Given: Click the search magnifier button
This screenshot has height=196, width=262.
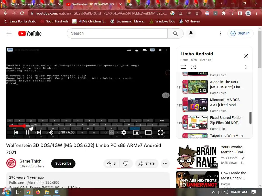Looking at the screenshot, I should tap(175, 33).
